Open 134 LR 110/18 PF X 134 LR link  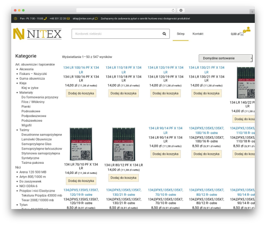123,70
